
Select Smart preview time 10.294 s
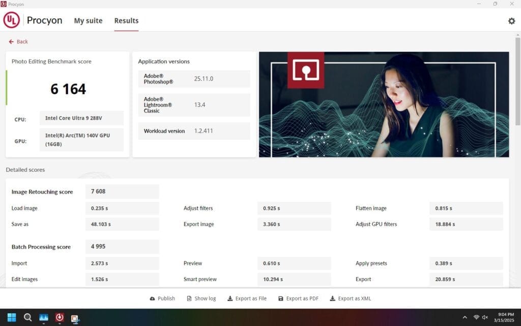pyautogui.click(x=294, y=279)
